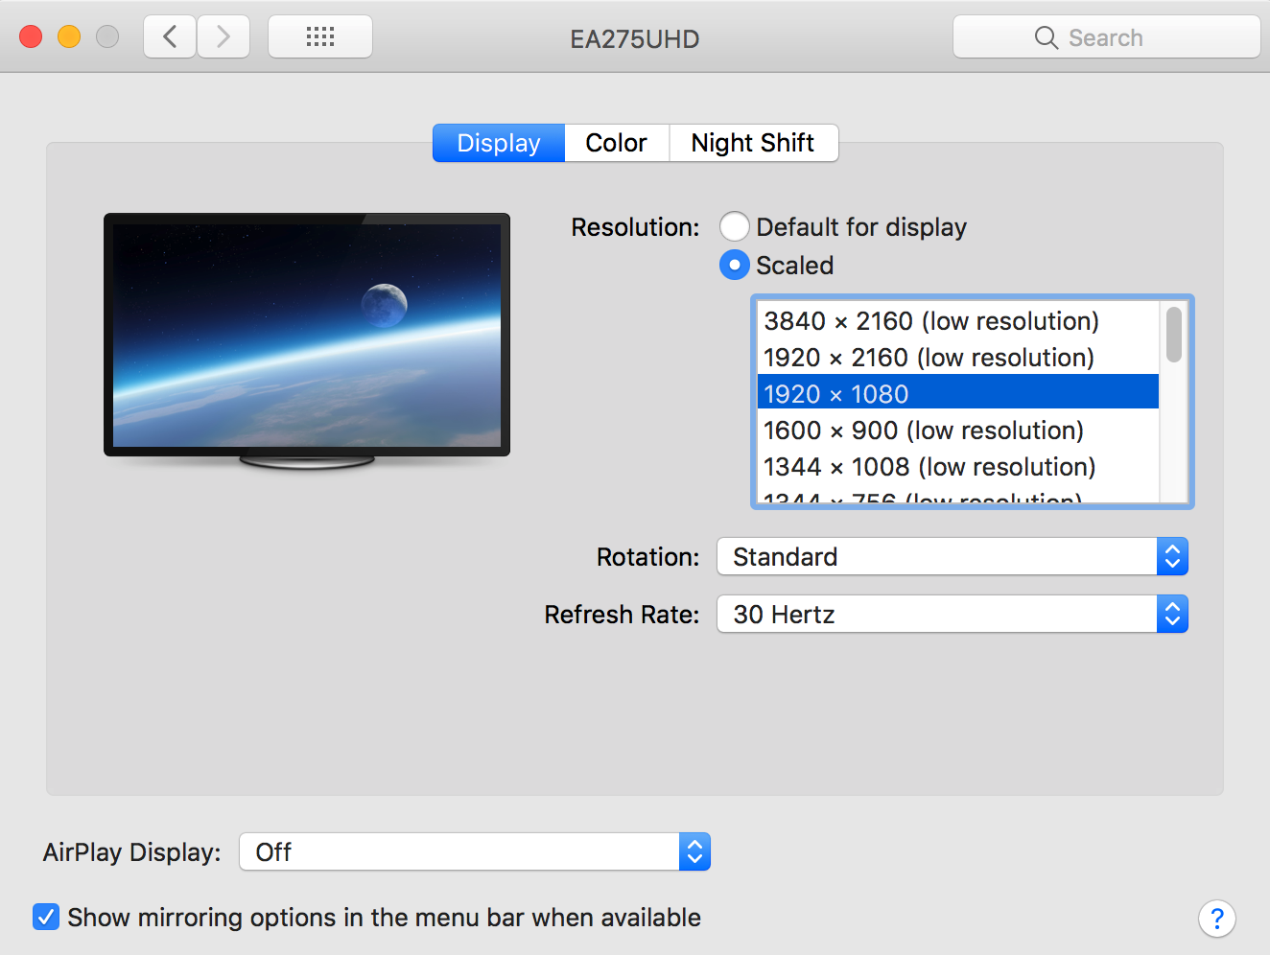Open the Night Shift tab
This screenshot has width=1270, height=955.
pyautogui.click(x=753, y=143)
